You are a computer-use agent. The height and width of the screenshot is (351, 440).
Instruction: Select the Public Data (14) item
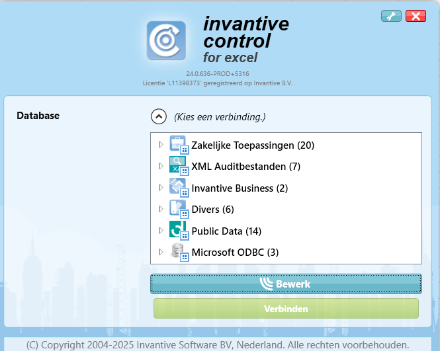coord(226,231)
